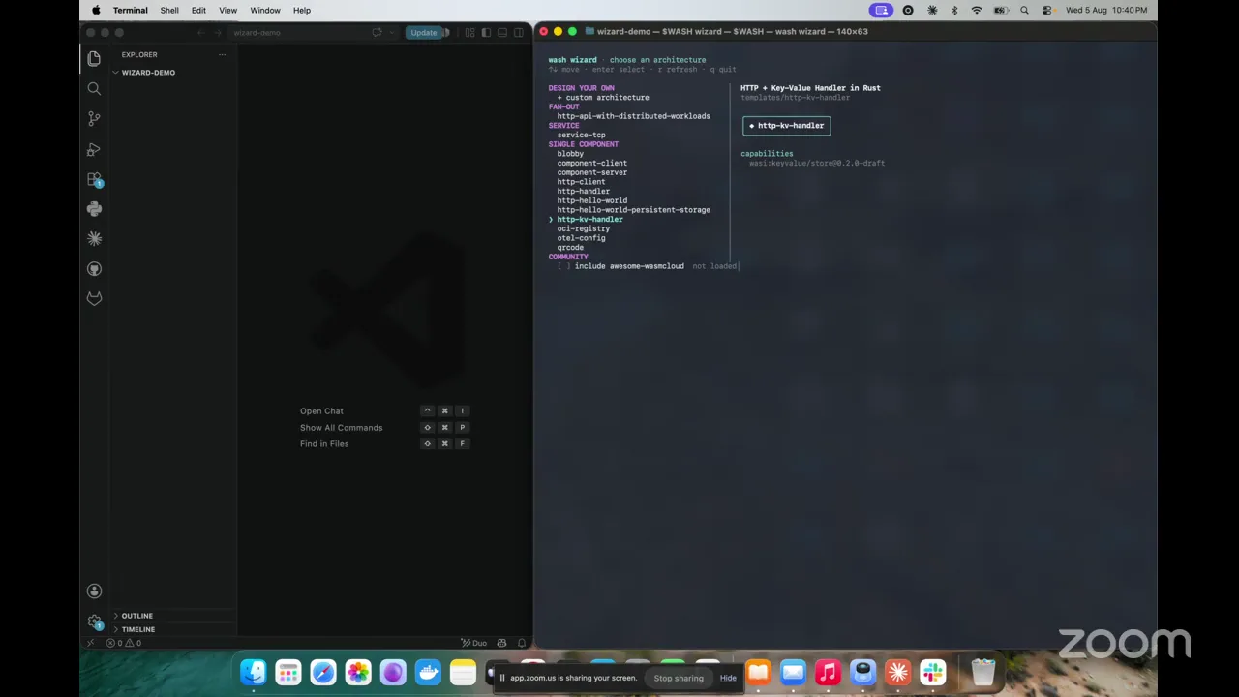The image size is (1239, 697).
Task: Open the remote window indicator in status bar
Action: [x=91, y=643]
